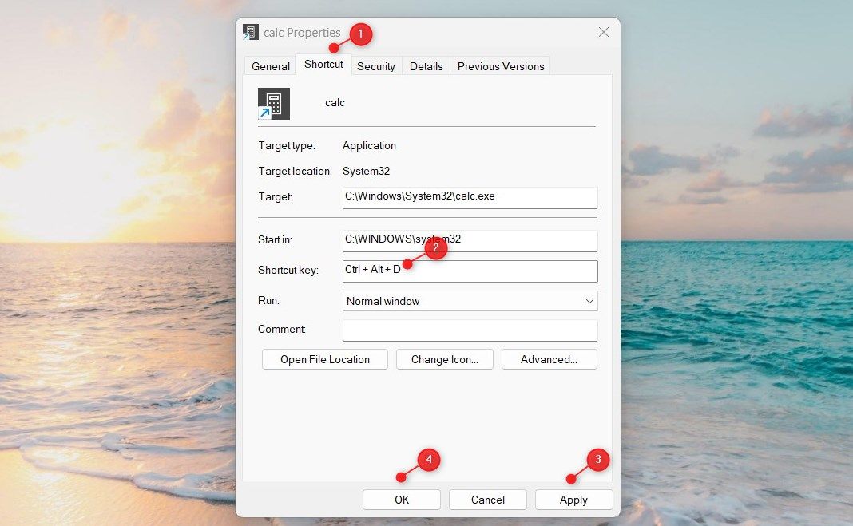The image size is (853, 526).
Task: Click the calc icon in the title bar
Action: coord(251,32)
